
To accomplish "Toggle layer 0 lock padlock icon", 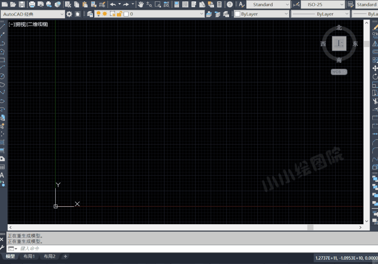I will click(x=119, y=14).
